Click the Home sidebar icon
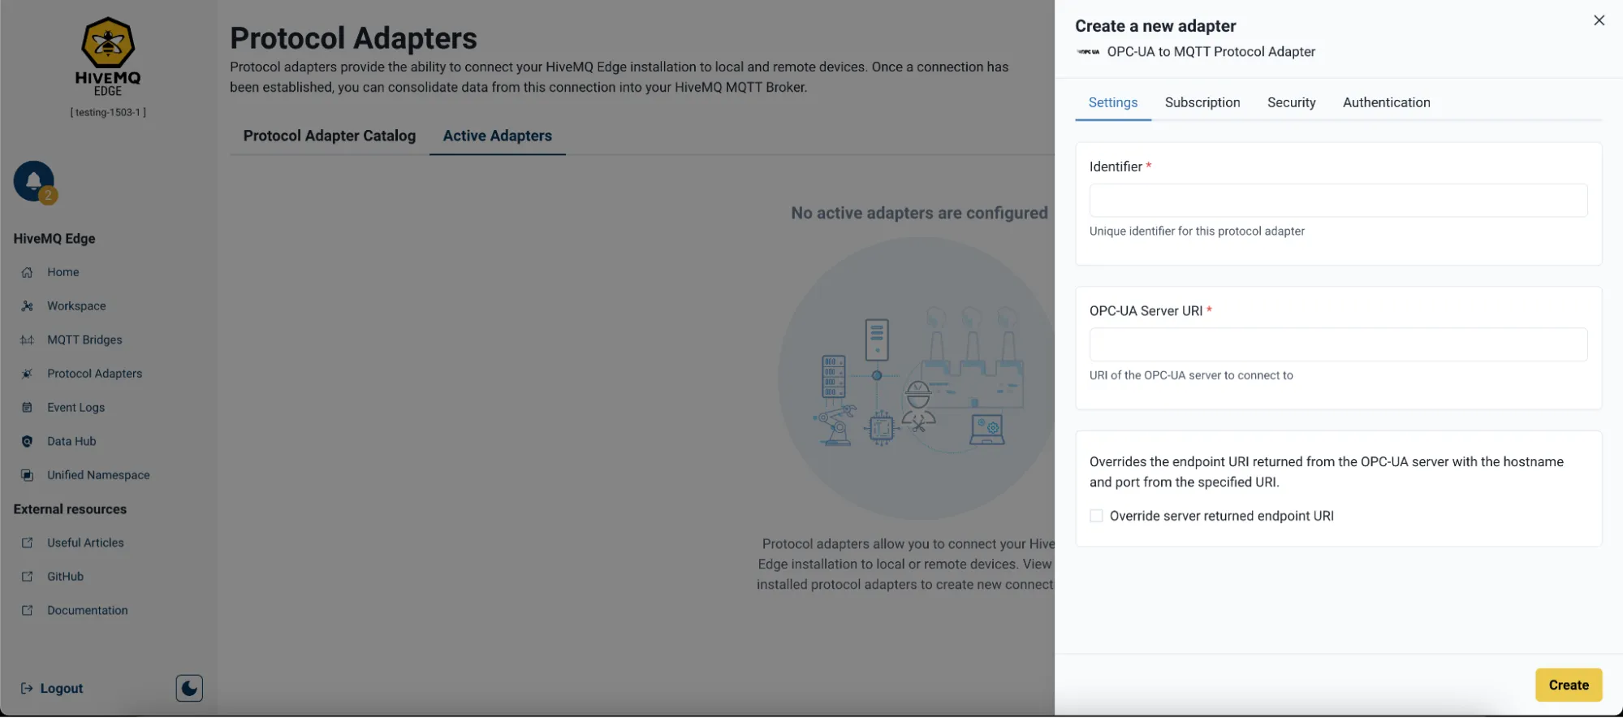This screenshot has height=718, width=1623. pyautogui.click(x=27, y=272)
